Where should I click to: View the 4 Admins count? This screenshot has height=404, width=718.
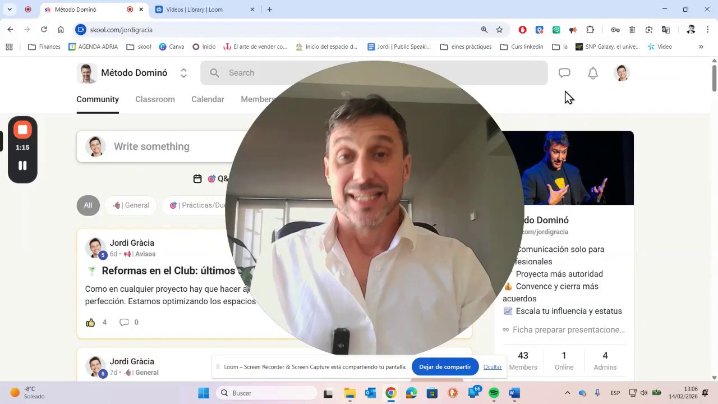point(605,360)
